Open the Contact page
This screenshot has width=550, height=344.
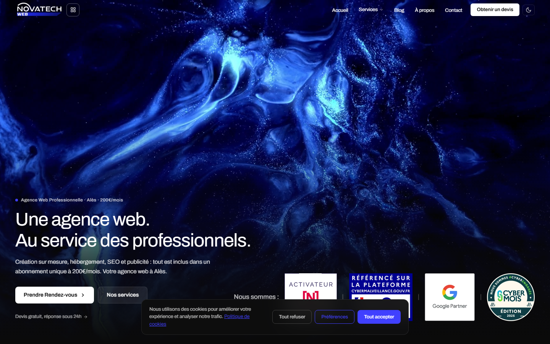[453, 10]
